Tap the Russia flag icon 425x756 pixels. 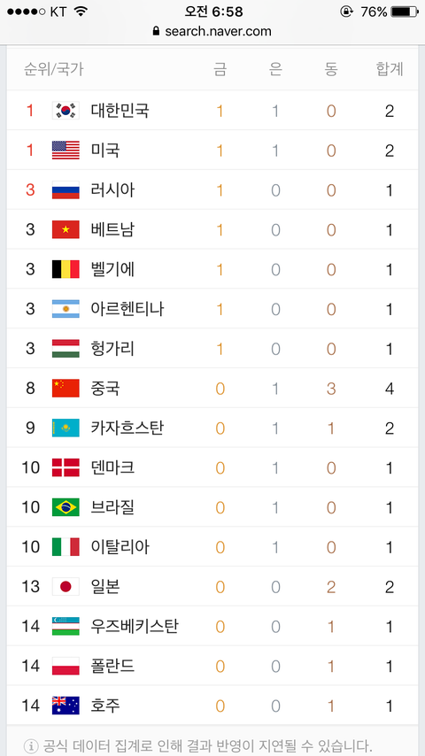point(66,190)
